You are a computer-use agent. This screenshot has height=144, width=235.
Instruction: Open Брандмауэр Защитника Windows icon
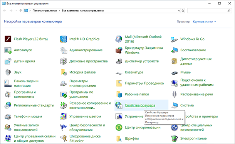[x=119, y=50]
